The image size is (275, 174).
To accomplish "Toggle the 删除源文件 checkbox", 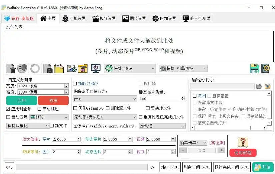I will (108, 108).
